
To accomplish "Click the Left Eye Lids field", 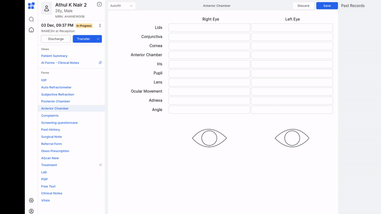I will 292,28.
